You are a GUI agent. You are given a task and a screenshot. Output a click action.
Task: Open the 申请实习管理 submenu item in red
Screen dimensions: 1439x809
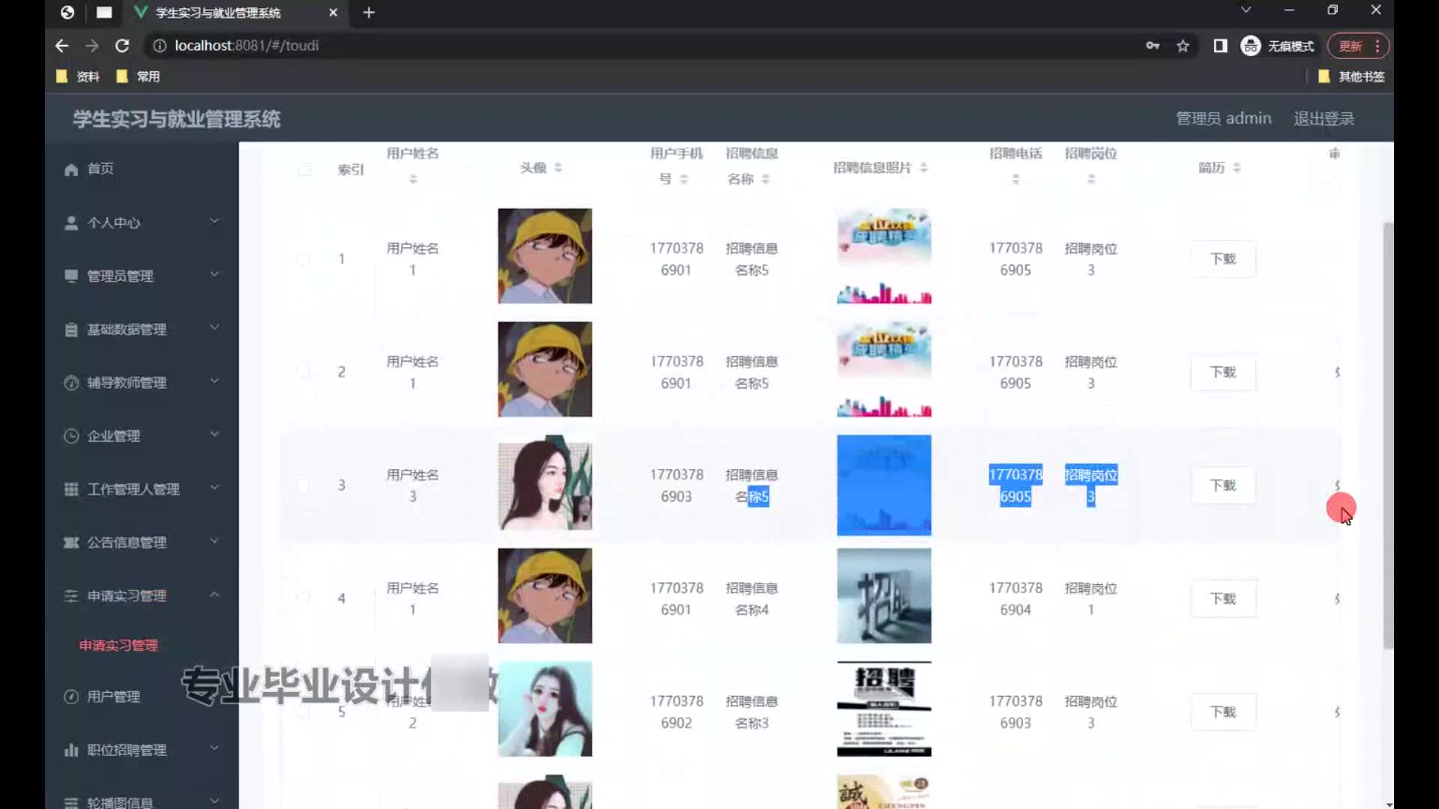(118, 646)
